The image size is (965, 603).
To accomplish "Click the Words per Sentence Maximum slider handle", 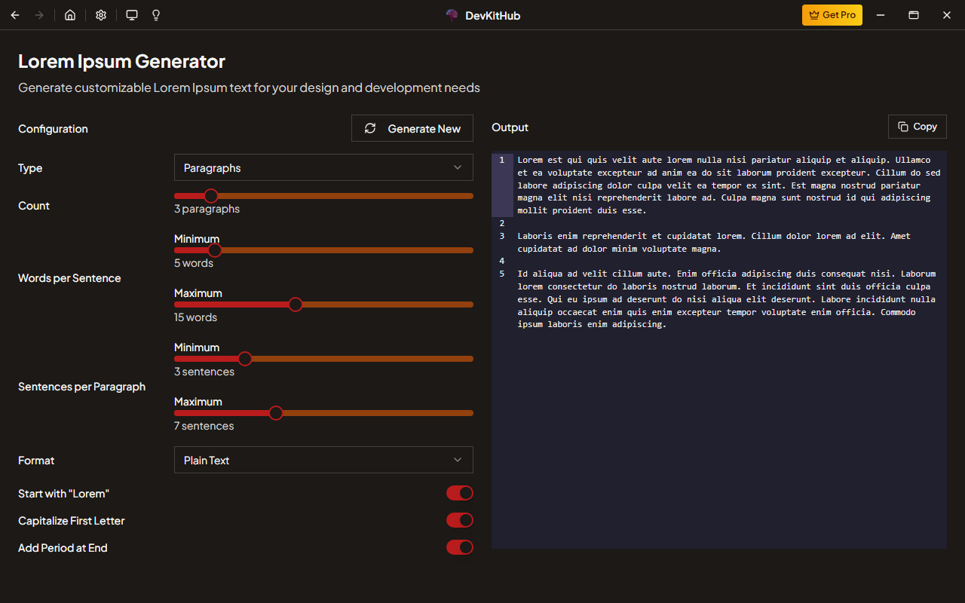I will [x=296, y=305].
